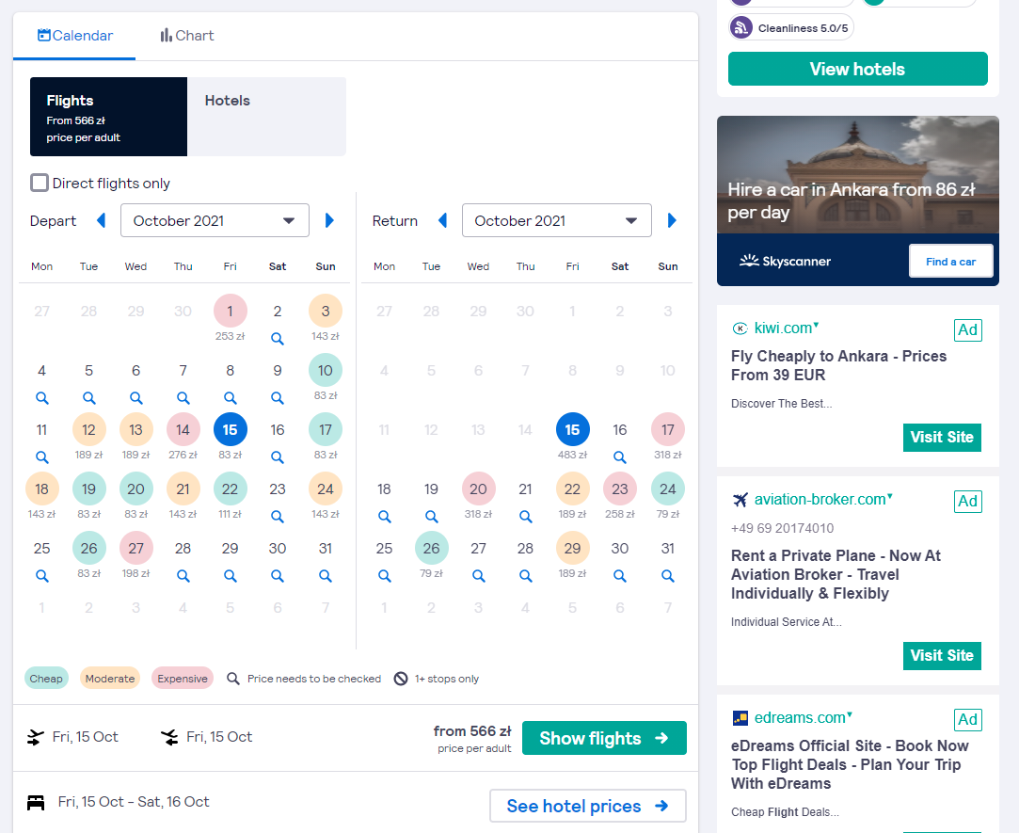Select depart date 27 October 198 zł
The image size is (1019, 833).
[135, 548]
